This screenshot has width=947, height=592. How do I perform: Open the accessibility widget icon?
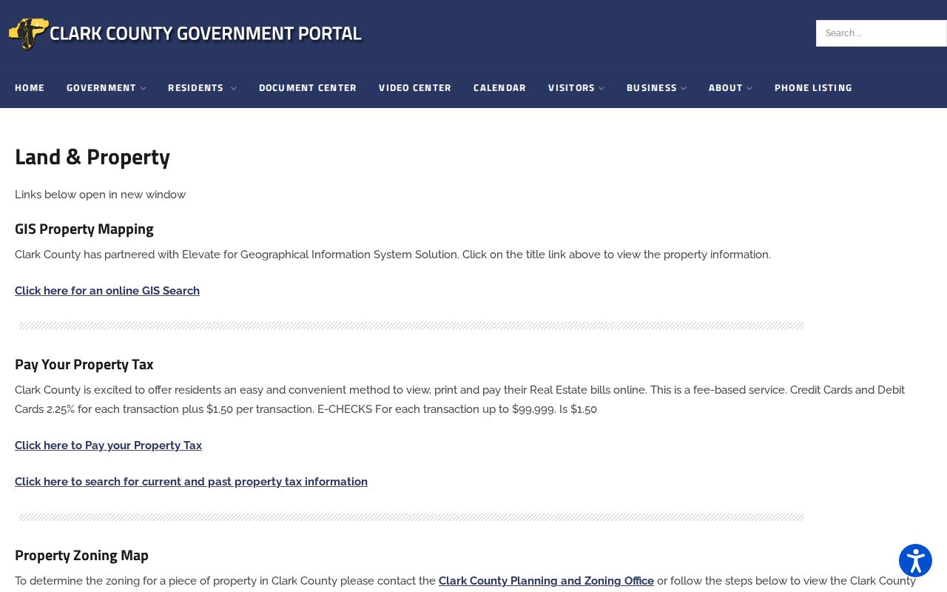click(915, 561)
